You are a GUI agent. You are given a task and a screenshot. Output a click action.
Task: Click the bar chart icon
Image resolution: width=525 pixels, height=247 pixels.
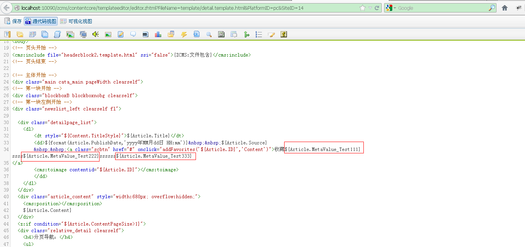[158, 34]
